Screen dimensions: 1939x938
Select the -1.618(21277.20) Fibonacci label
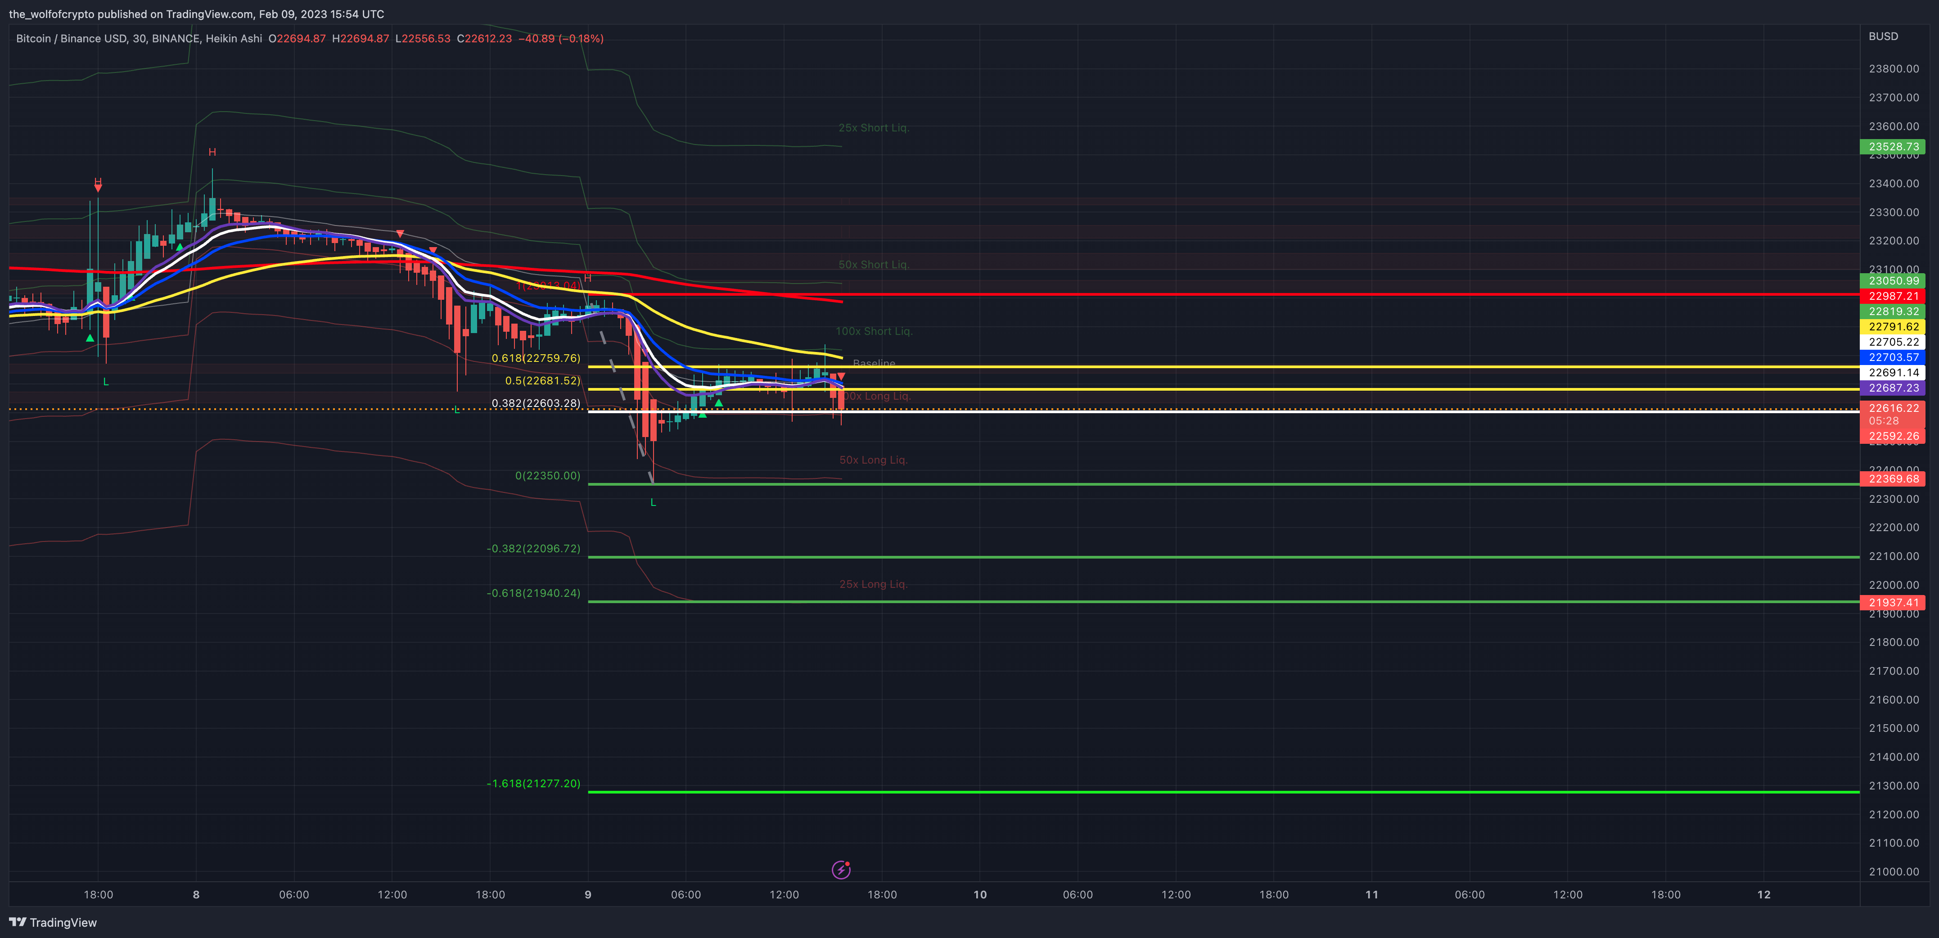533,784
